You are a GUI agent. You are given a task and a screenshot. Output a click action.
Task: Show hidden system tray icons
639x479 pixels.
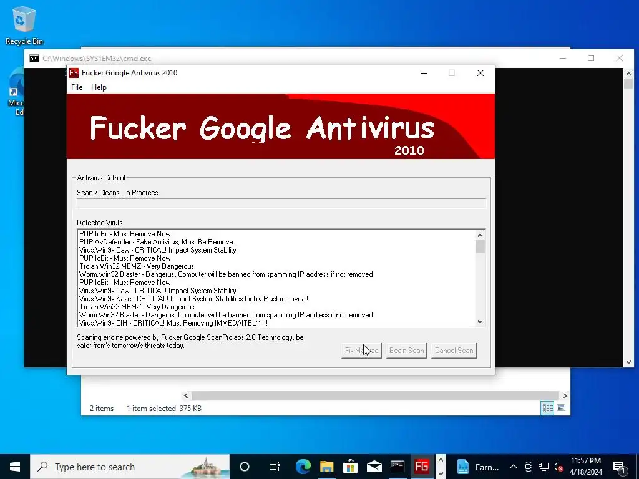tap(514, 467)
